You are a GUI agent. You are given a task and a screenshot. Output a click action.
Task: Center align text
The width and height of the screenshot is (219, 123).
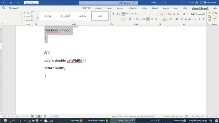pyautogui.click(x=152, y=19)
